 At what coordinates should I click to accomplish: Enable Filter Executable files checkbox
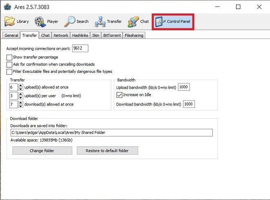pos(9,72)
